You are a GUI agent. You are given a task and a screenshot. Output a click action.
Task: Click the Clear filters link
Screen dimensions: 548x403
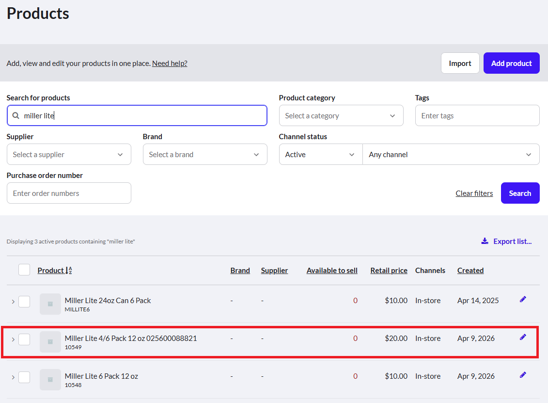coord(474,193)
